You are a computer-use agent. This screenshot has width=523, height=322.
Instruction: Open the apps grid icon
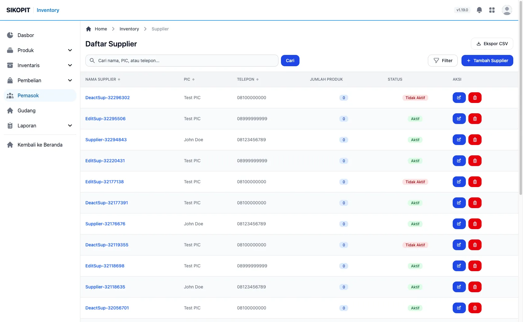click(x=492, y=10)
